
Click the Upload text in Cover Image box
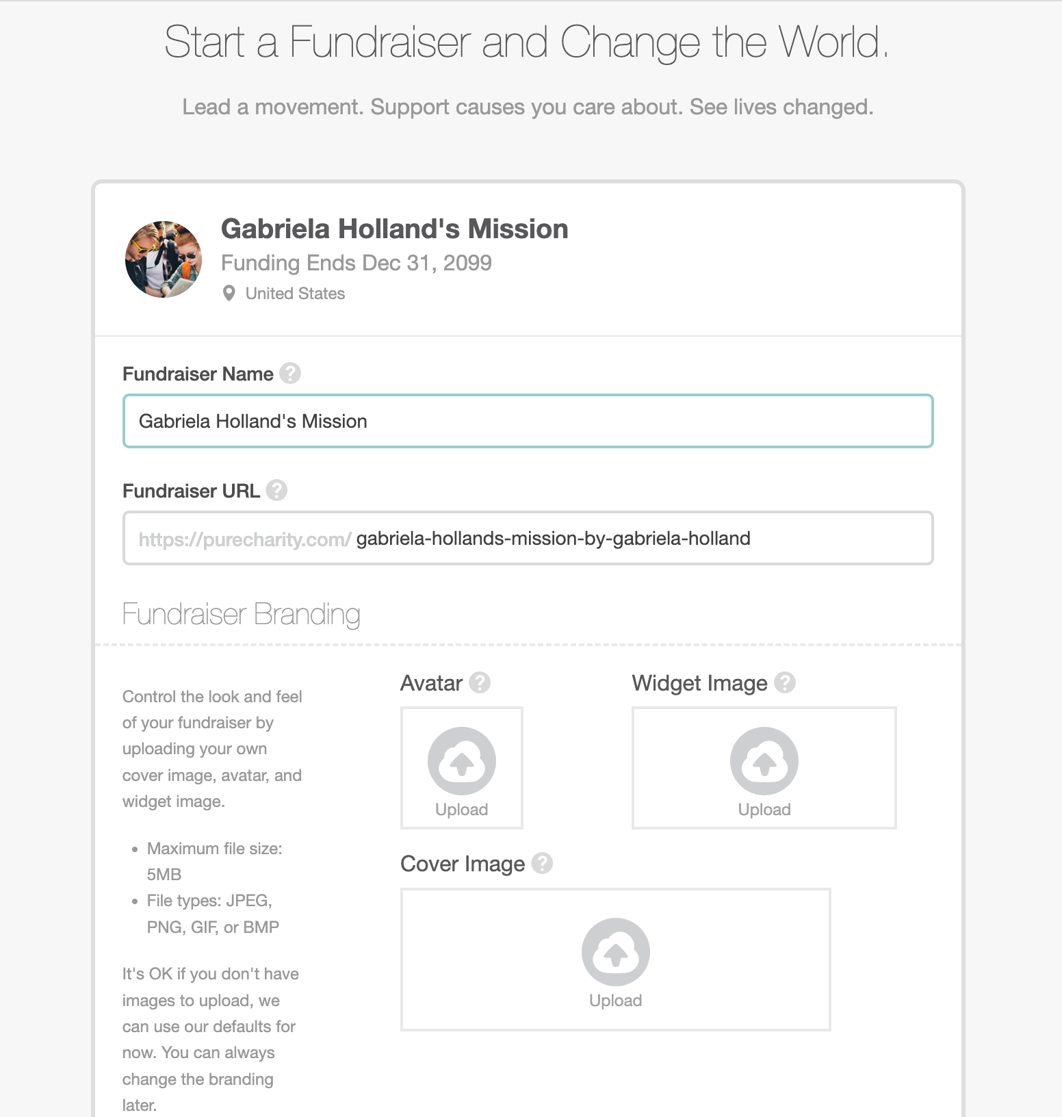tap(615, 1001)
